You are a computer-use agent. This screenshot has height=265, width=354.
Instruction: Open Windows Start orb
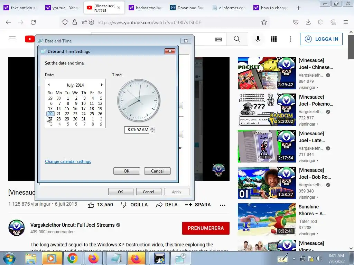click(9, 258)
